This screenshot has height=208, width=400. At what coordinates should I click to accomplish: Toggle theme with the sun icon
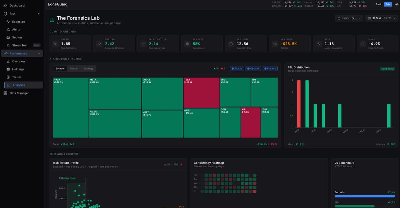397,4
